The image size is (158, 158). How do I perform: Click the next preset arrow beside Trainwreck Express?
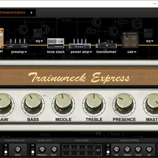[32, 13]
